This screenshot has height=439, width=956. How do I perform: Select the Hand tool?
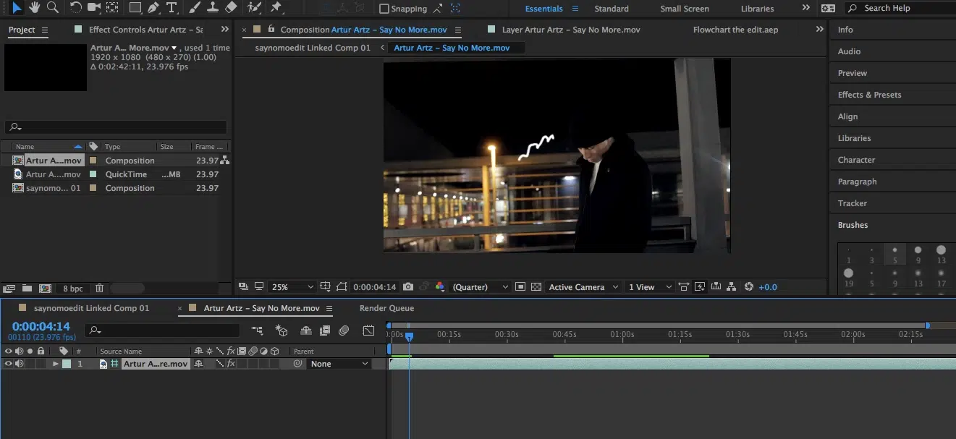point(33,7)
